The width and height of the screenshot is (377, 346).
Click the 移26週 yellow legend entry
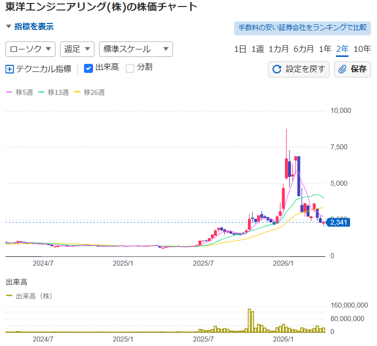[x=89, y=92]
